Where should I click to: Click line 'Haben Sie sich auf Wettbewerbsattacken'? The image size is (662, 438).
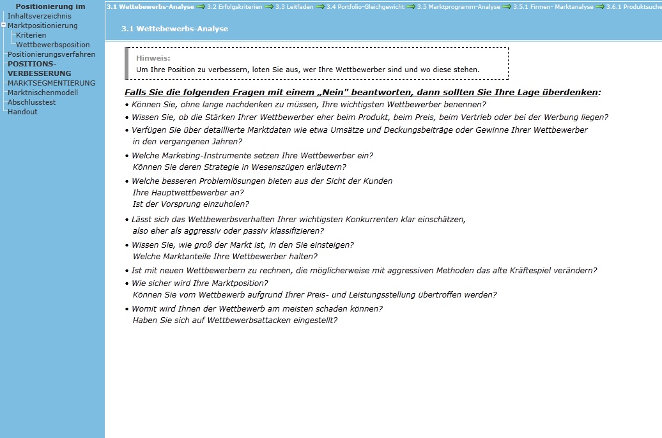pyautogui.click(x=235, y=321)
